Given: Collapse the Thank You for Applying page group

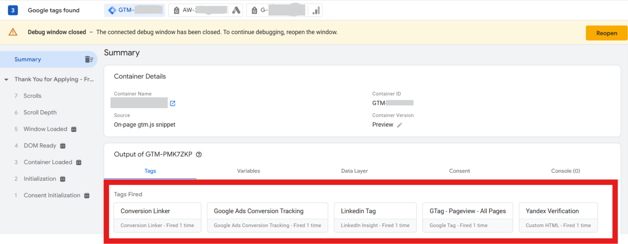Looking at the screenshot, I should pyautogui.click(x=6, y=79).
